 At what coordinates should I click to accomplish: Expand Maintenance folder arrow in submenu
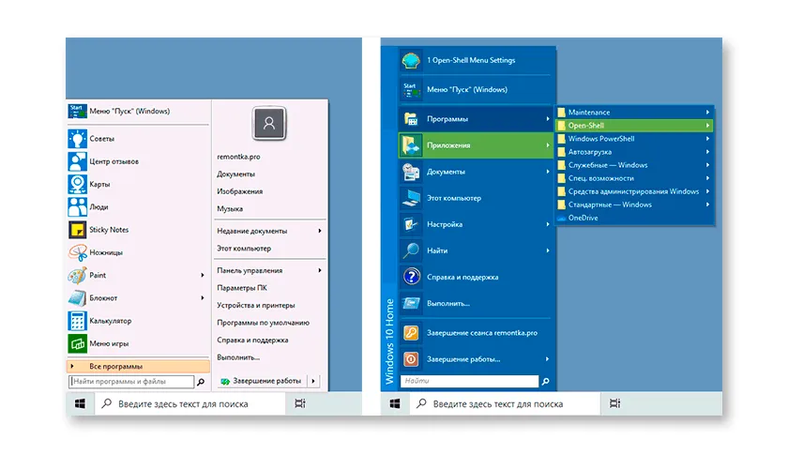click(x=707, y=113)
